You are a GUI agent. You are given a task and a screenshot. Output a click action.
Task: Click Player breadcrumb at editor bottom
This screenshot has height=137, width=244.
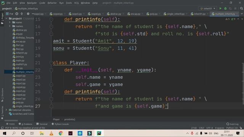56,119
